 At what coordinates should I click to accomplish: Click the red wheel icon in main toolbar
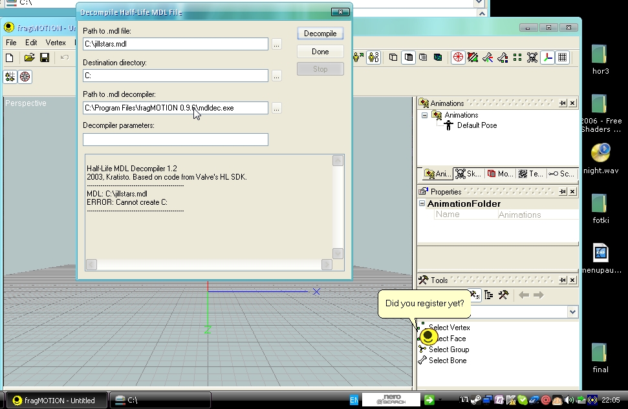458,58
